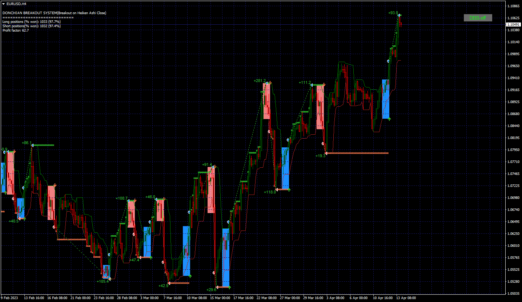Click the EURUSD,H4 chart title
The image size is (522, 302).
point(16,4)
